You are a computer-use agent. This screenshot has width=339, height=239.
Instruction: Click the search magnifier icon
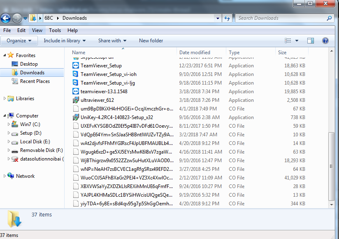click(x=329, y=18)
